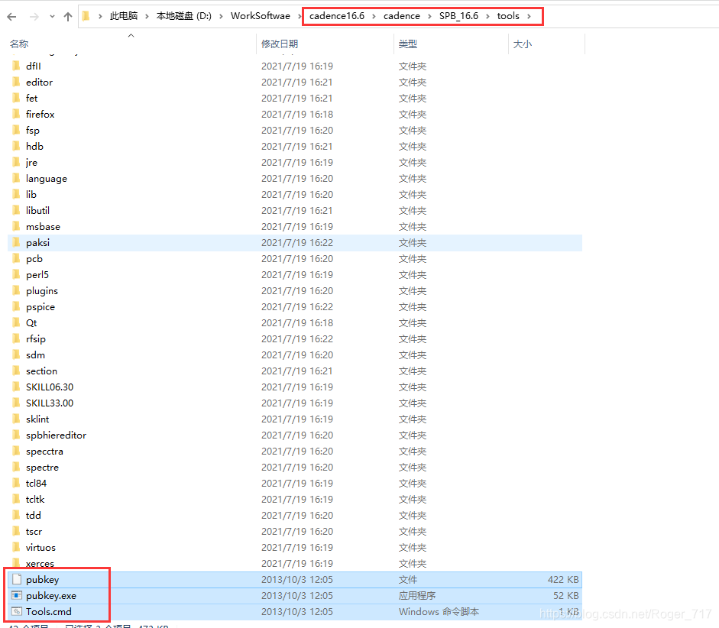Click the firefox folder icon
The height and width of the screenshot is (628, 719).
click(x=16, y=115)
